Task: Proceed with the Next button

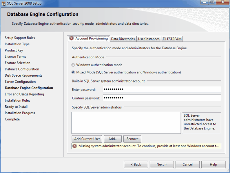Action: coord(162,164)
